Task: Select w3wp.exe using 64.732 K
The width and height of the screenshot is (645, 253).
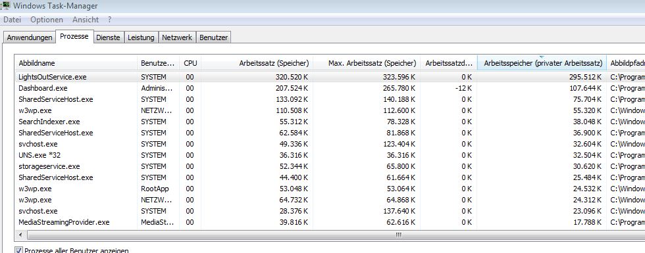Action: 330,200
